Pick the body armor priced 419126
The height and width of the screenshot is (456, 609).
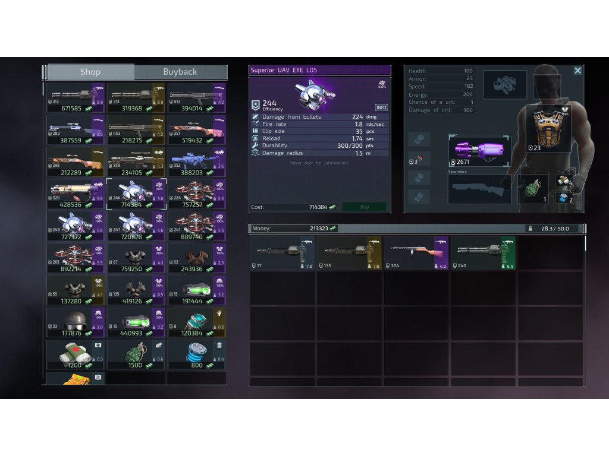point(136,290)
